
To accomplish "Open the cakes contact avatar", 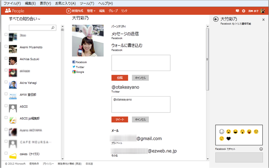I will pos(13,155).
